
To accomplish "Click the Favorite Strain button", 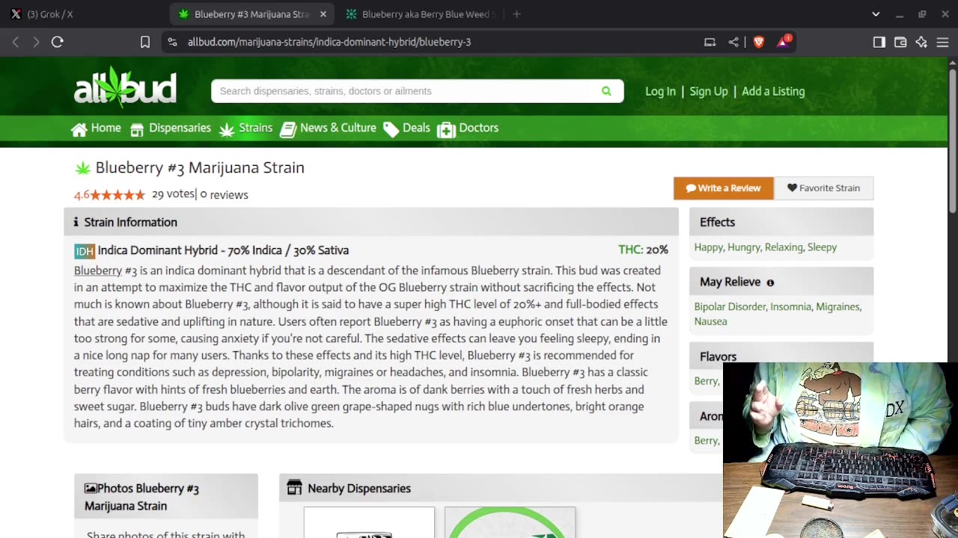I will [823, 188].
